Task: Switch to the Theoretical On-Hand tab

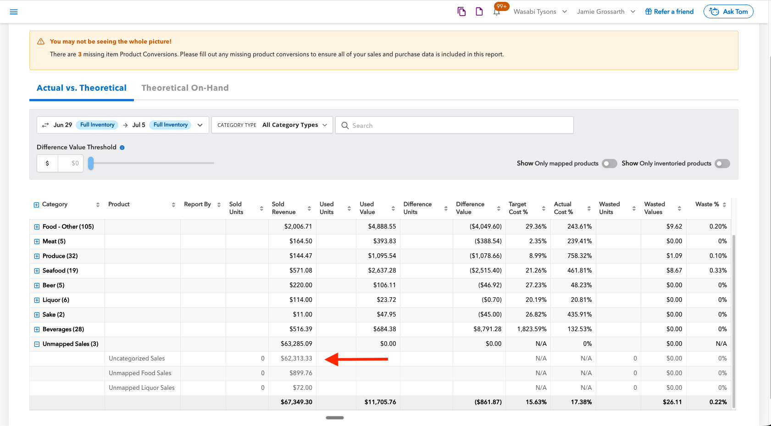Action: pyautogui.click(x=185, y=88)
